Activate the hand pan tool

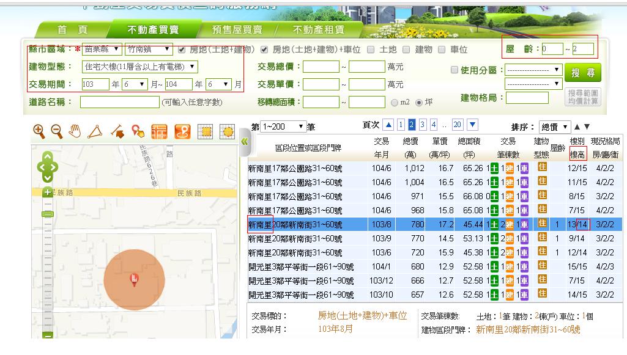[x=75, y=131]
